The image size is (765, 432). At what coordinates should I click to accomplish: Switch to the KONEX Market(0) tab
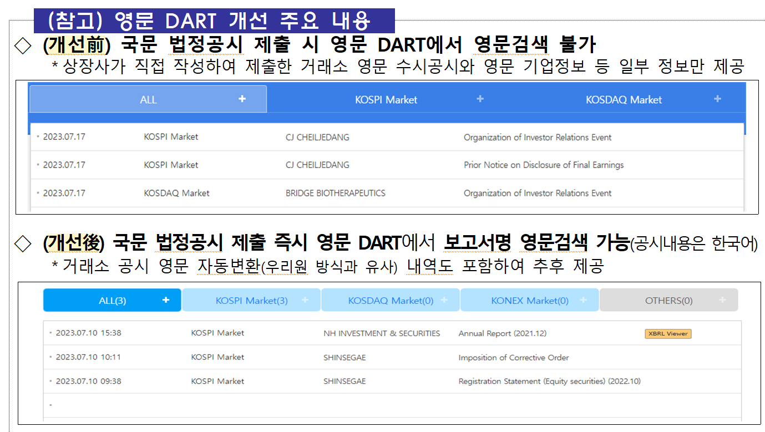click(529, 299)
